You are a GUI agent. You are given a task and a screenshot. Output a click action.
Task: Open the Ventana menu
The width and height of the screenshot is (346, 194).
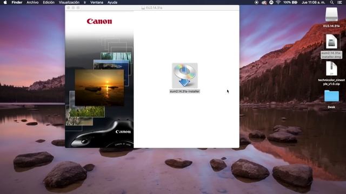97,2
